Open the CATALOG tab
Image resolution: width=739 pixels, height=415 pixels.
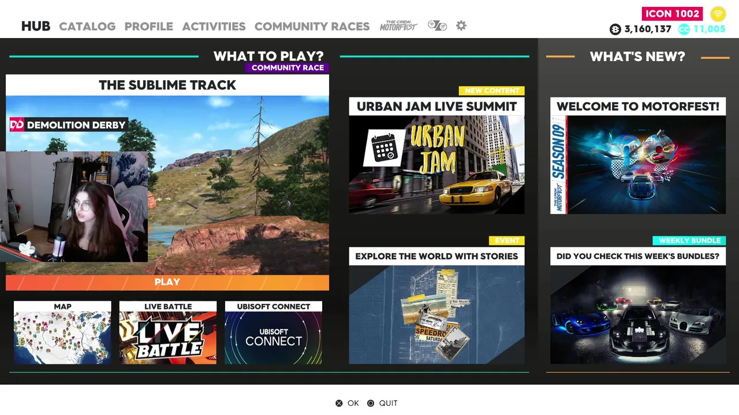point(87,27)
